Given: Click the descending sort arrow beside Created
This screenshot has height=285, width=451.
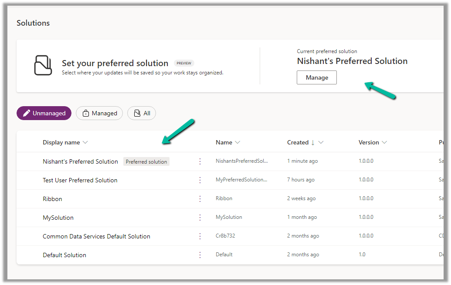Looking at the screenshot, I should coord(312,143).
